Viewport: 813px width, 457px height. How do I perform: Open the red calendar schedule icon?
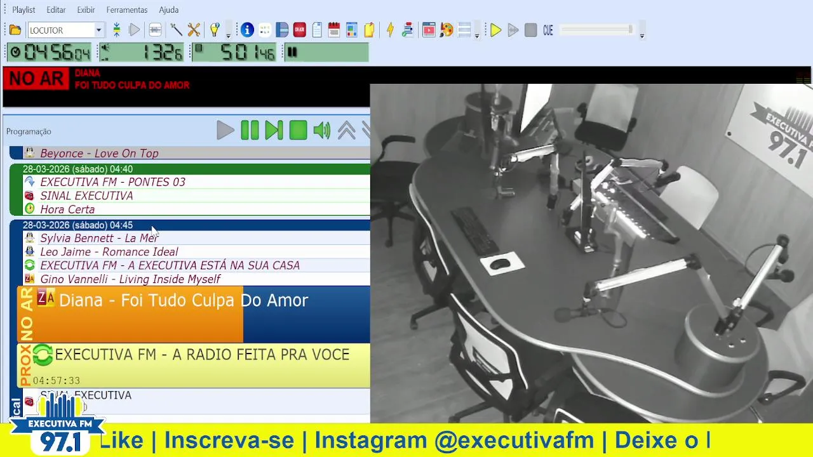(334, 30)
